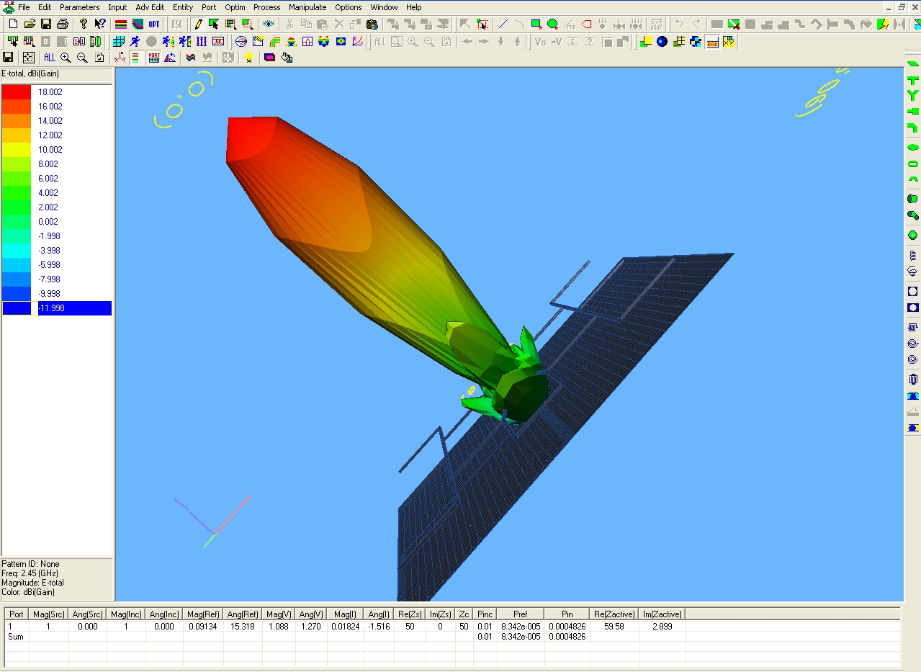This screenshot has height=672, width=921.
Task: Click the Sum row label
Action: (x=16, y=637)
